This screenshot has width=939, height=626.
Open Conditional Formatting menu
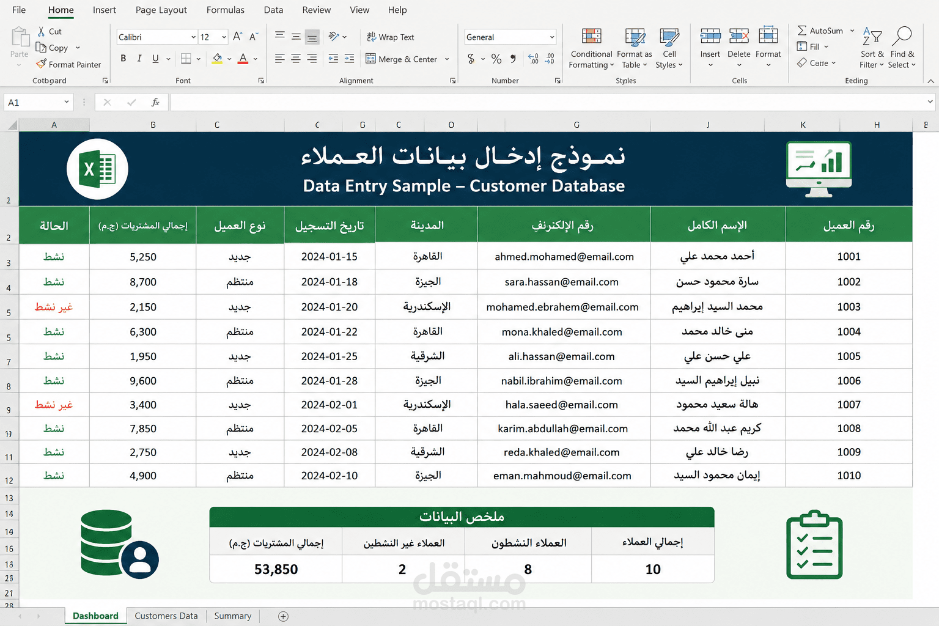[x=591, y=48]
